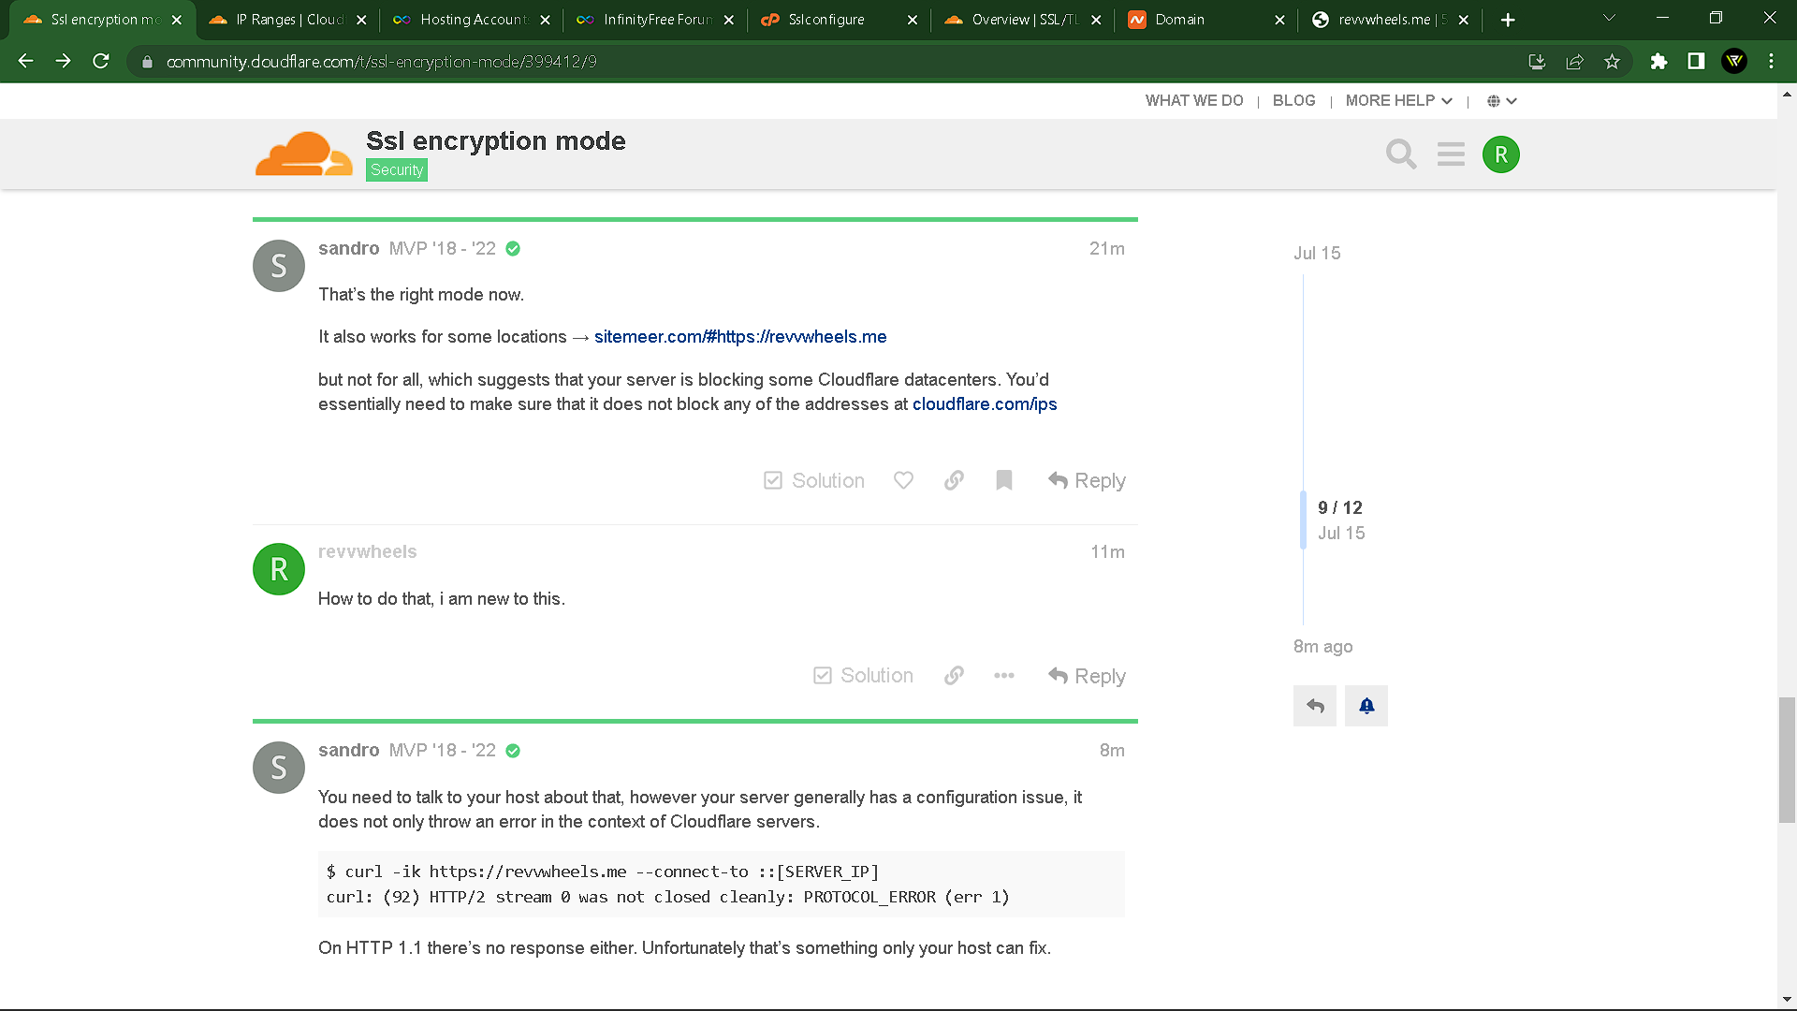
Task: Click the Security category tag
Action: click(x=396, y=169)
